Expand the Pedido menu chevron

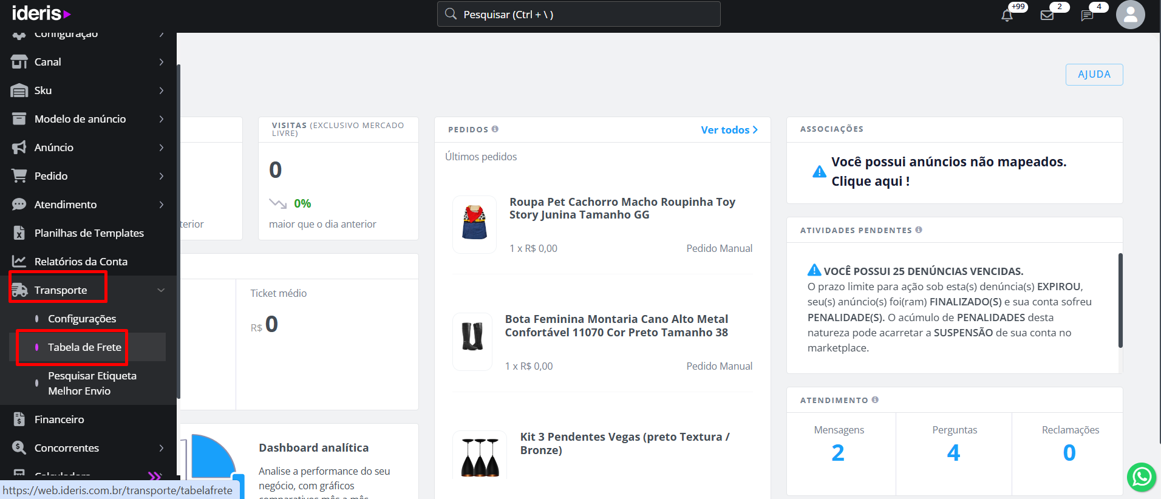tap(162, 176)
